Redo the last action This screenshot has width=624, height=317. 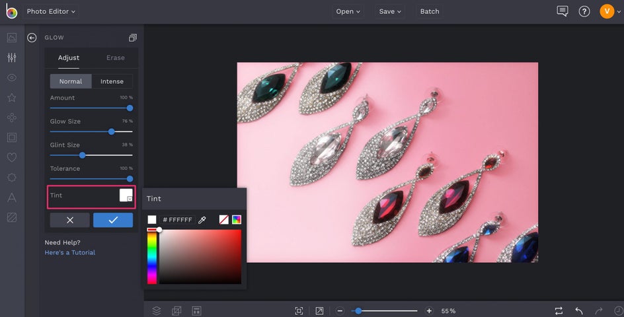598,310
